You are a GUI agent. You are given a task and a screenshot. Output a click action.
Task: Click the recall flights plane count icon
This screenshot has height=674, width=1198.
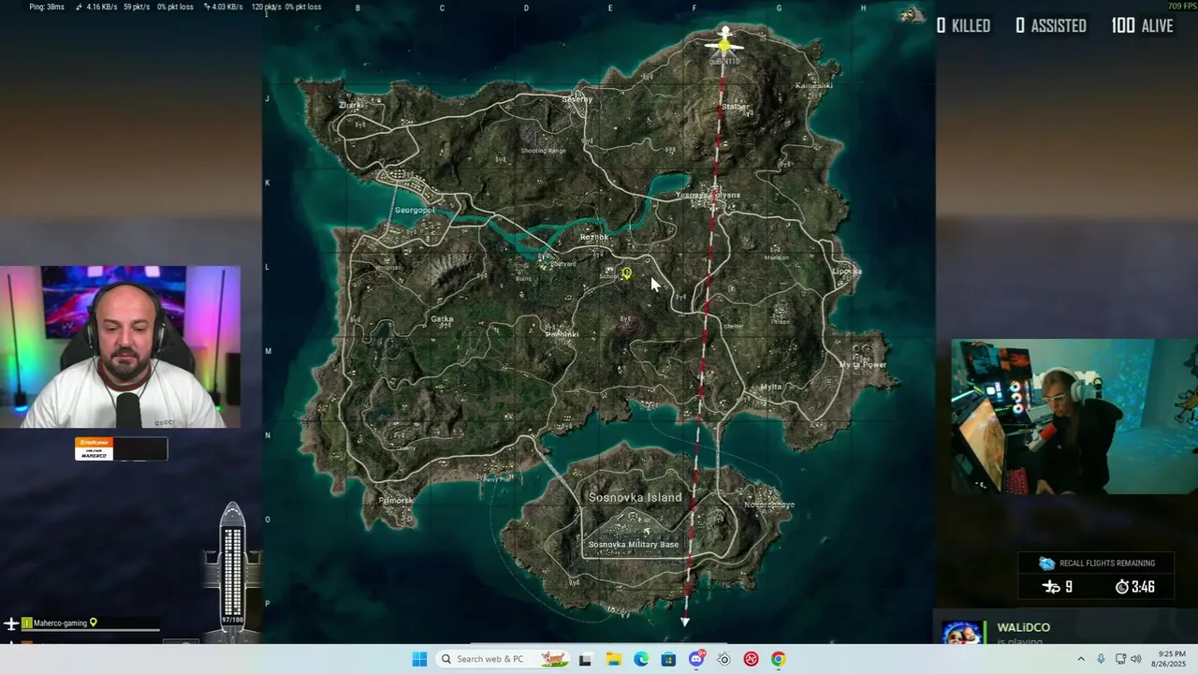click(x=1052, y=587)
